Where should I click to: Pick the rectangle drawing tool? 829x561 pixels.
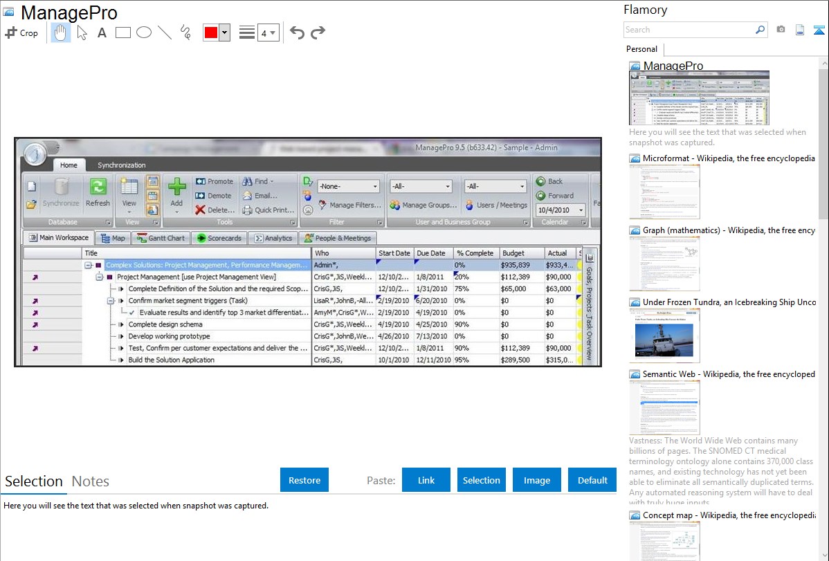point(122,33)
